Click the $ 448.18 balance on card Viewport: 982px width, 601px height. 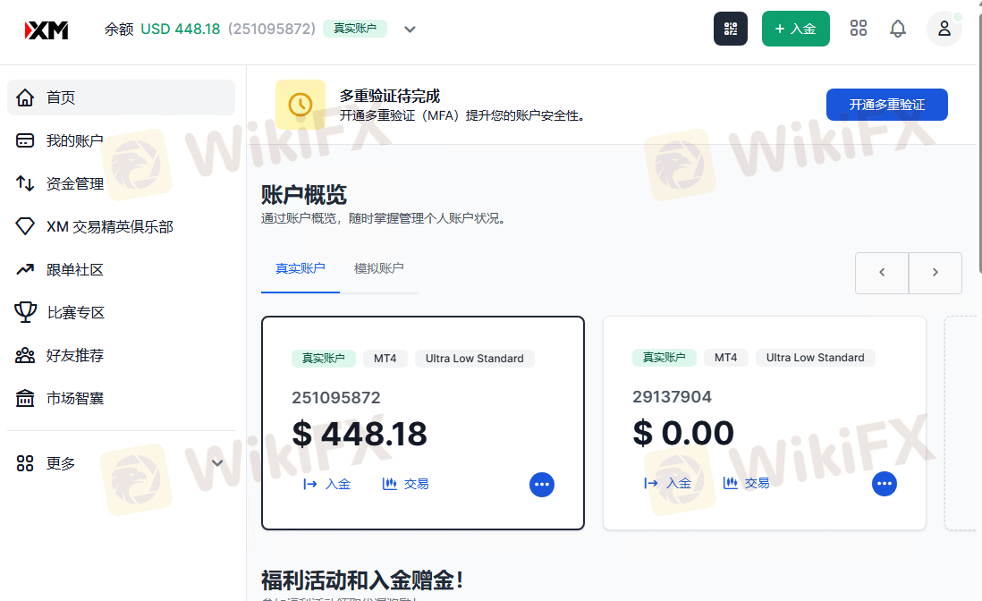tap(360, 434)
